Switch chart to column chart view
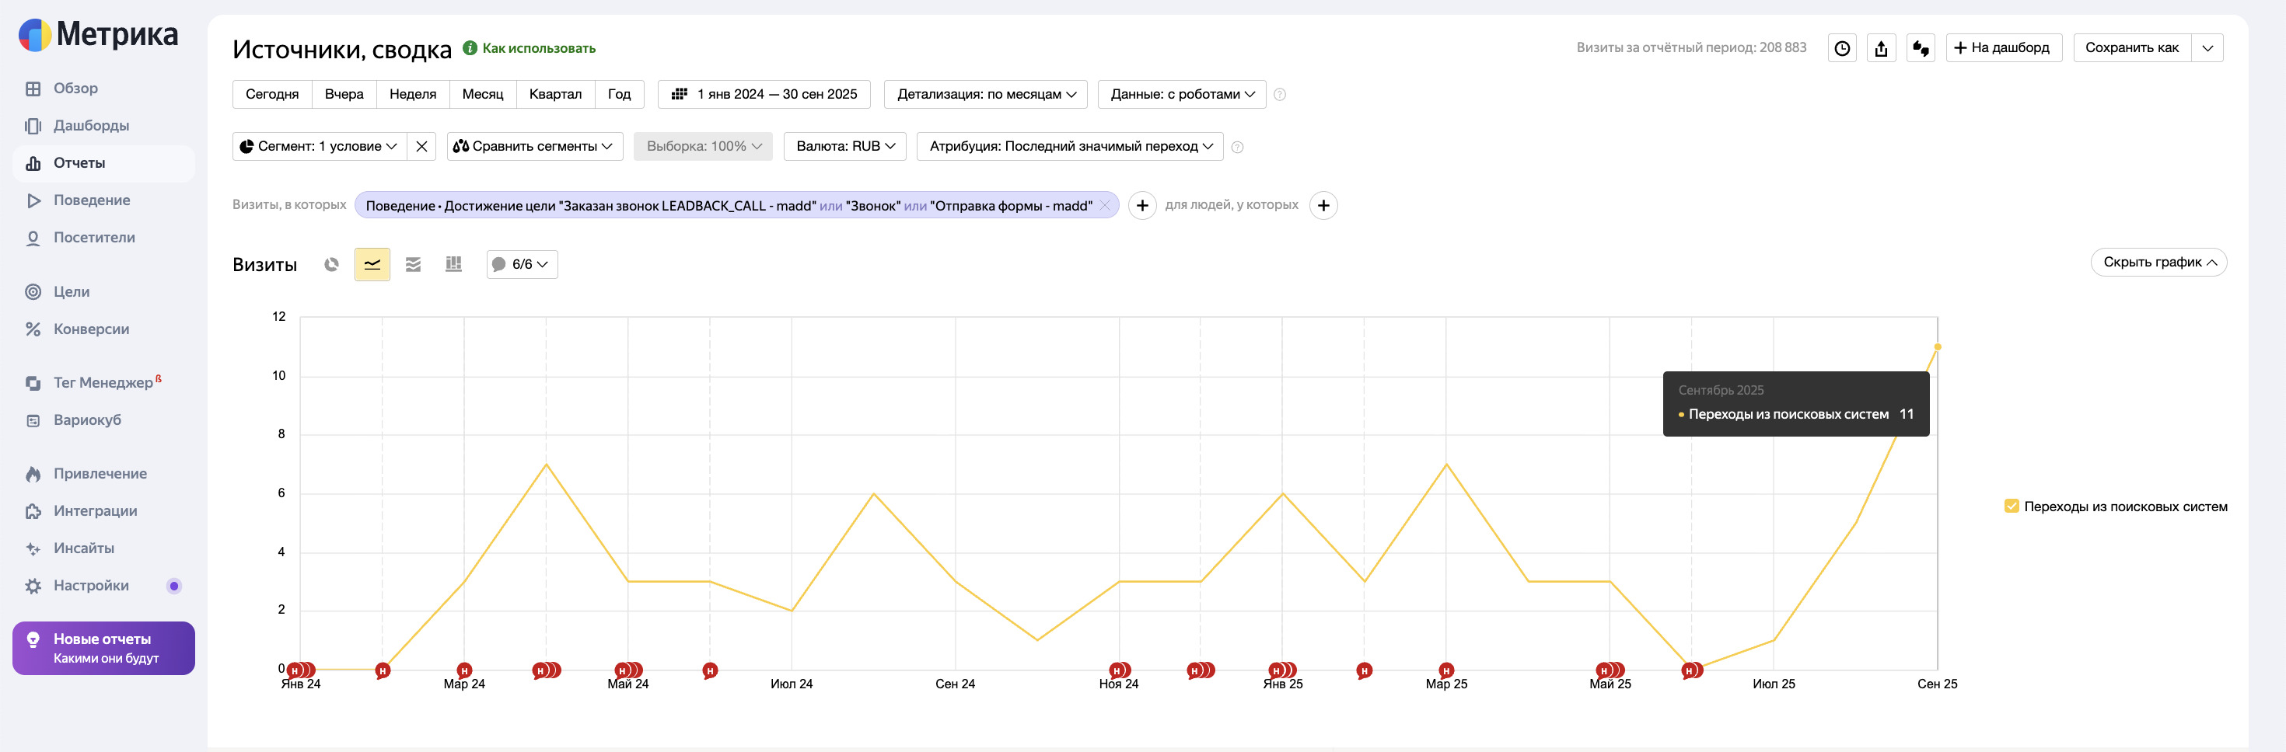2286x752 pixels. (453, 264)
